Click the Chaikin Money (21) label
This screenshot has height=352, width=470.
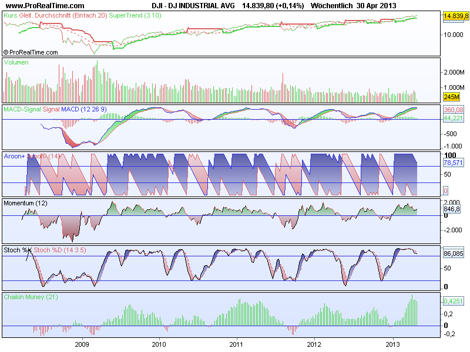tap(31, 297)
